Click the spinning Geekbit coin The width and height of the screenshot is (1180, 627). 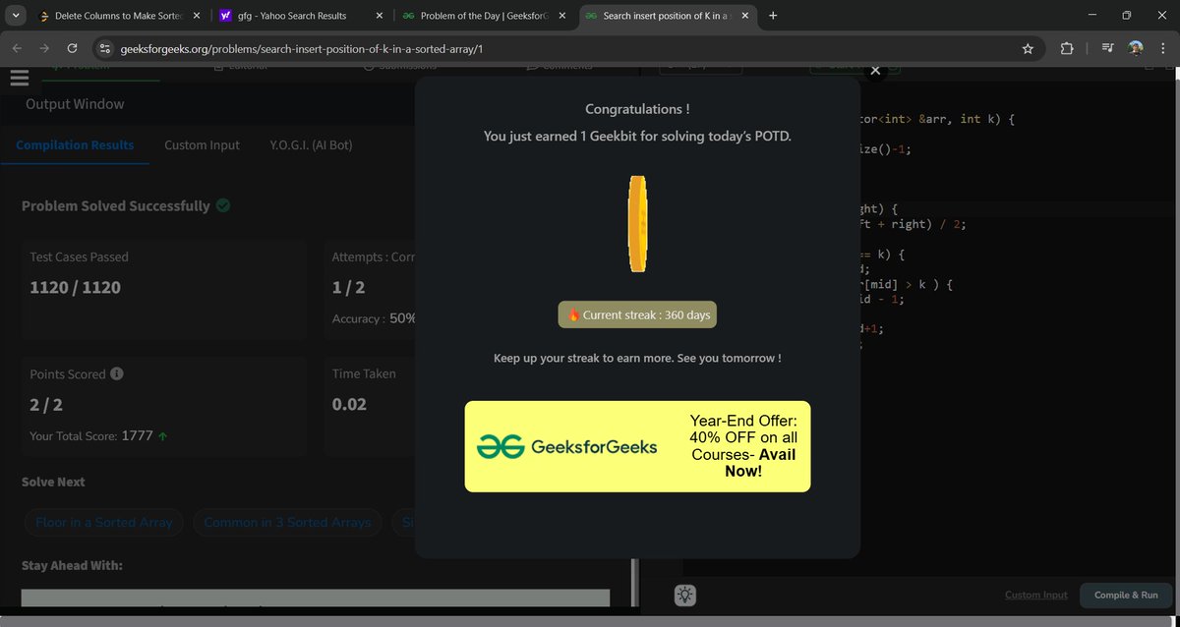point(636,224)
